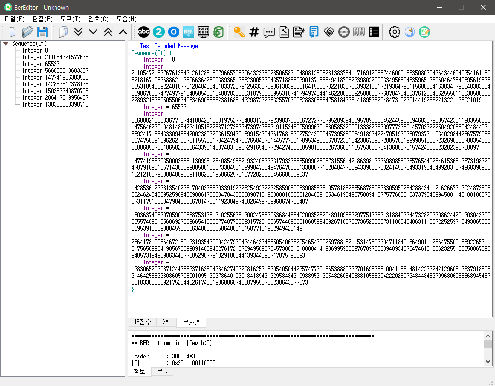
Task: Switch to the 로그 tab
Action: 163,372
